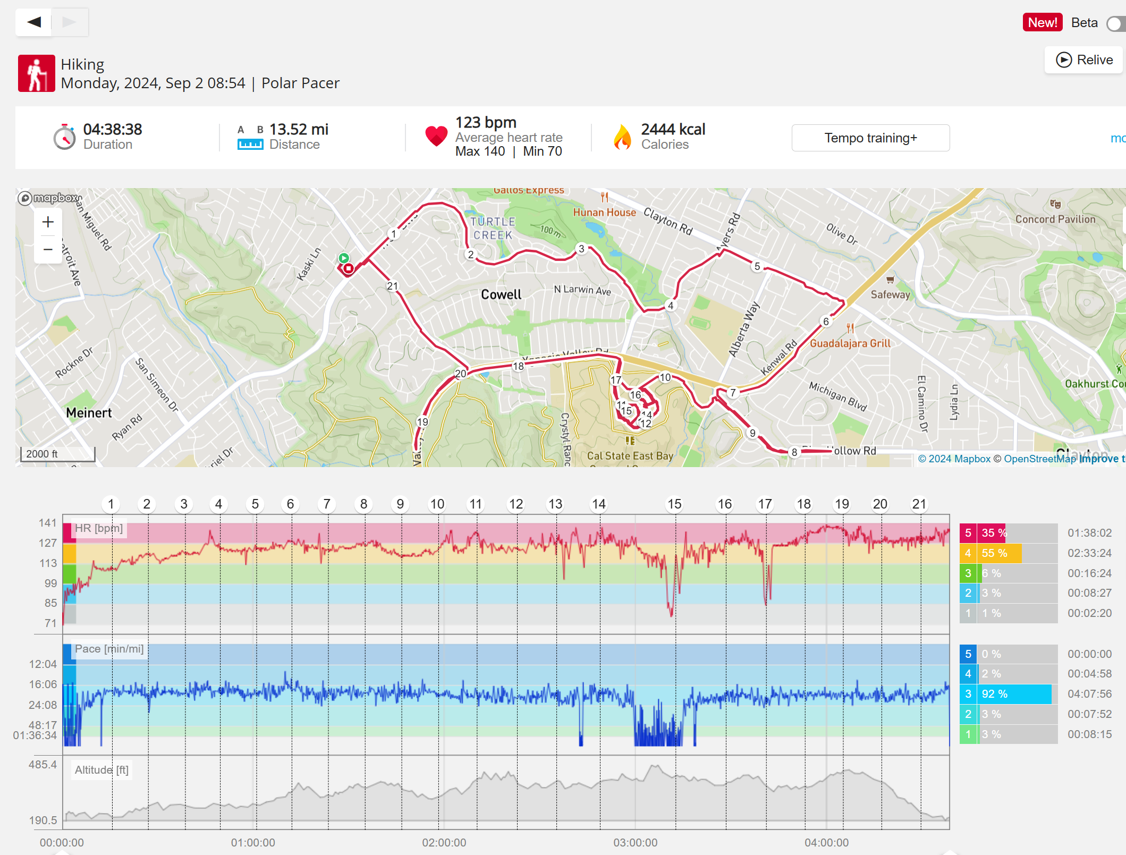Click the next session forward arrow

pyautogui.click(x=70, y=22)
